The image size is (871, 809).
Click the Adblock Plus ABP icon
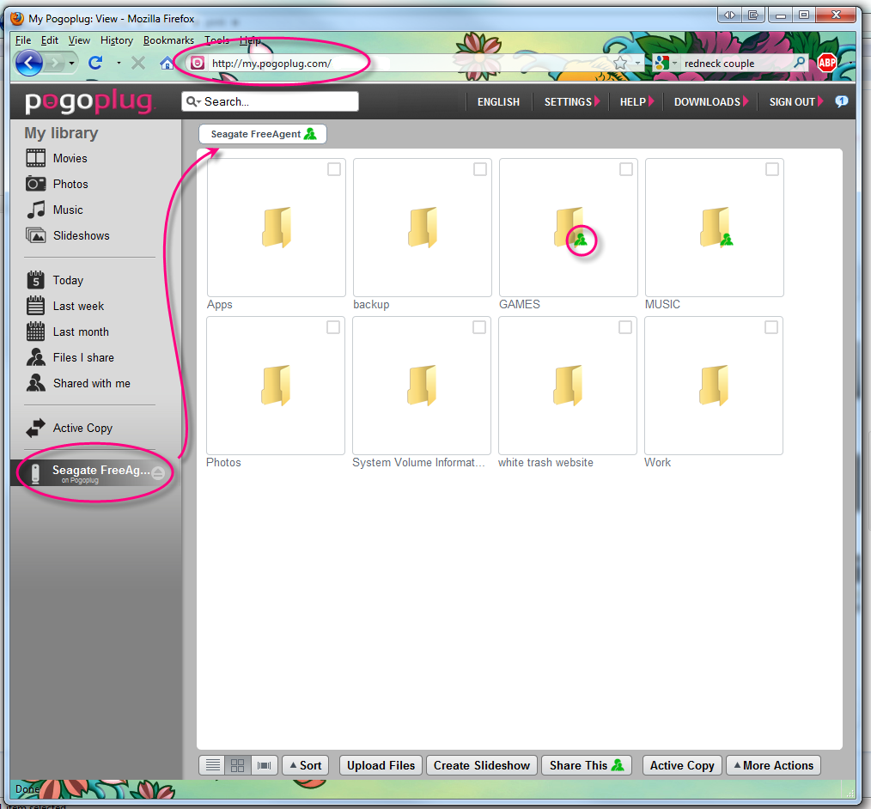pos(826,63)
